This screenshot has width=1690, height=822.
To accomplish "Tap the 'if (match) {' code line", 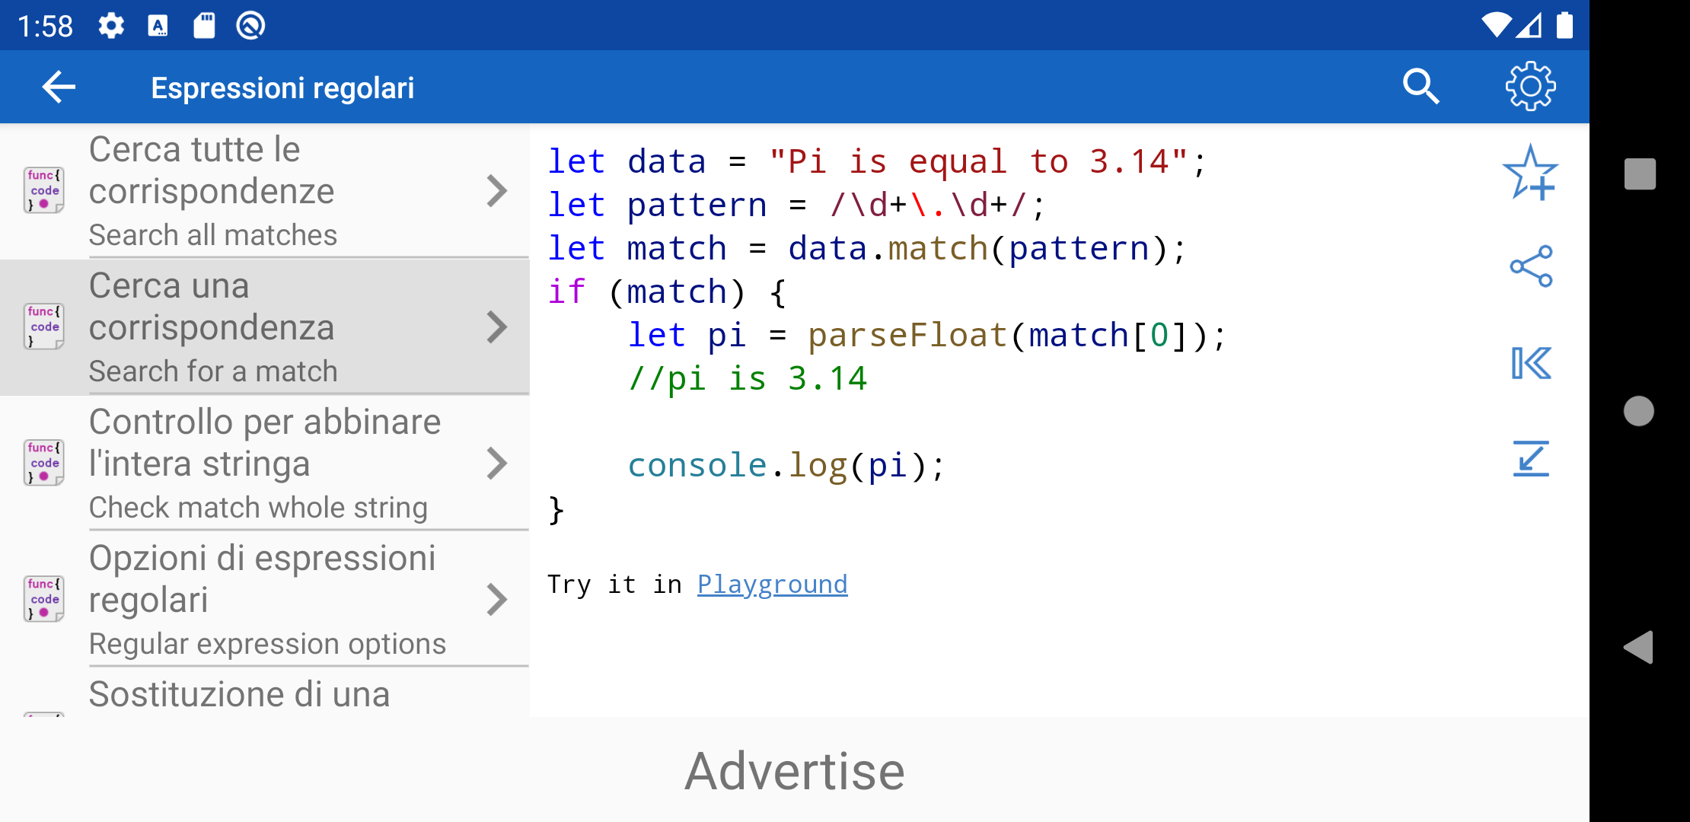I will (667, 292).
